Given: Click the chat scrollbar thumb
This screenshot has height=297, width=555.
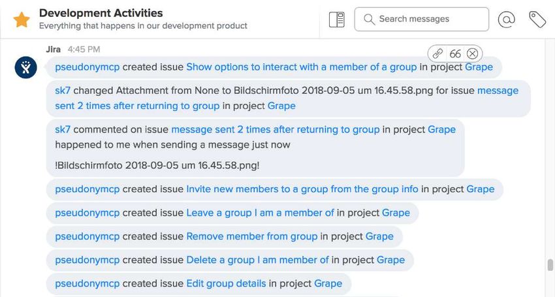Looking at the screenshot, I should [550, 265].
